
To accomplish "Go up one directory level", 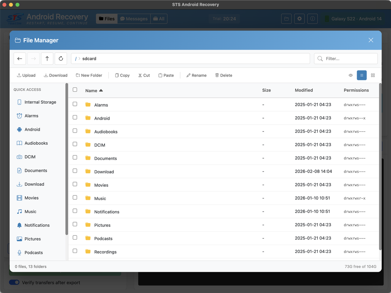I will [x=47, y=58].
